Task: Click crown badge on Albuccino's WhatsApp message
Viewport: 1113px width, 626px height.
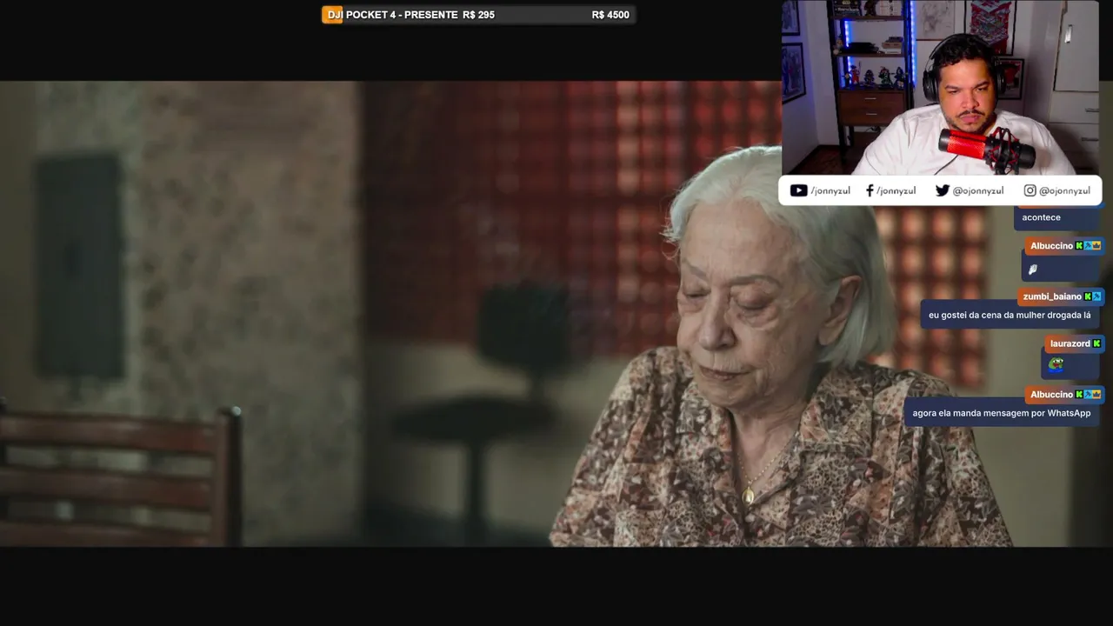Action: (1096, 395)
